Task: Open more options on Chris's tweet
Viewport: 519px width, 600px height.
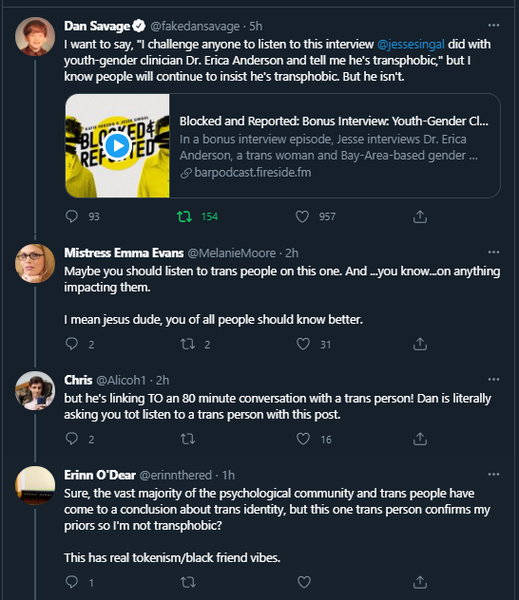Action: 493,379
